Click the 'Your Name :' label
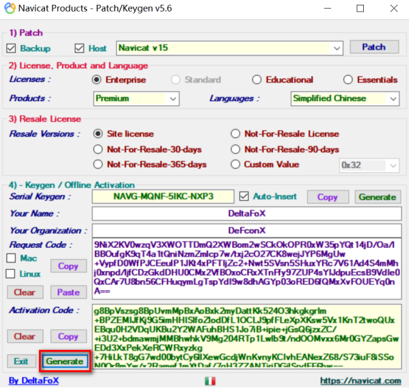 (34, 214)
